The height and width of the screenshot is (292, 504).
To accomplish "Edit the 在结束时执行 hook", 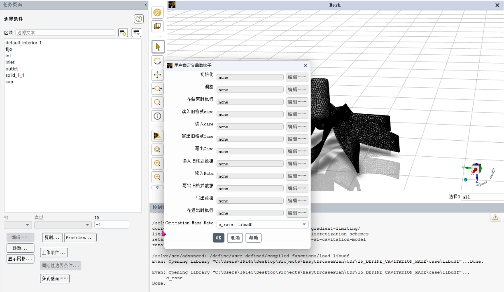I will [297, 102].
